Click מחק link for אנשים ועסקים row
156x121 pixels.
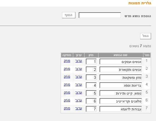click(x=67, y=61)
